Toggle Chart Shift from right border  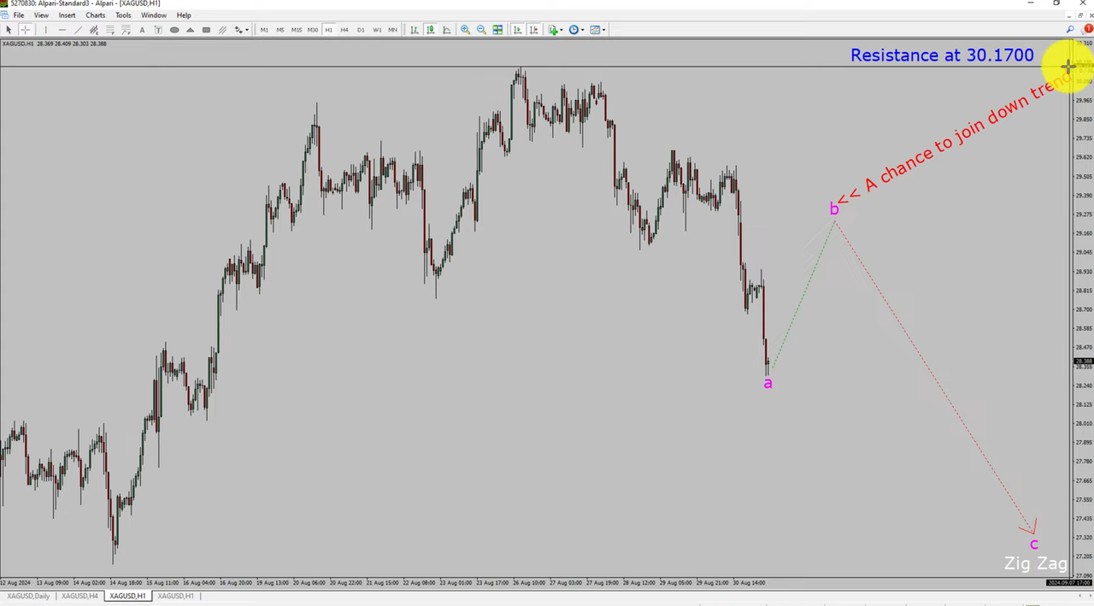click(x=534, y=30)
